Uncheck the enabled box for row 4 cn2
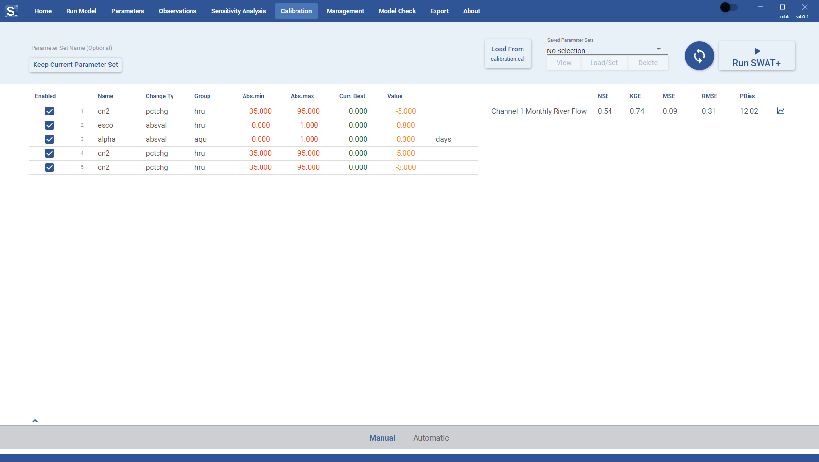The width and height of the screenshot is (819, 462). tap(50, 153)
